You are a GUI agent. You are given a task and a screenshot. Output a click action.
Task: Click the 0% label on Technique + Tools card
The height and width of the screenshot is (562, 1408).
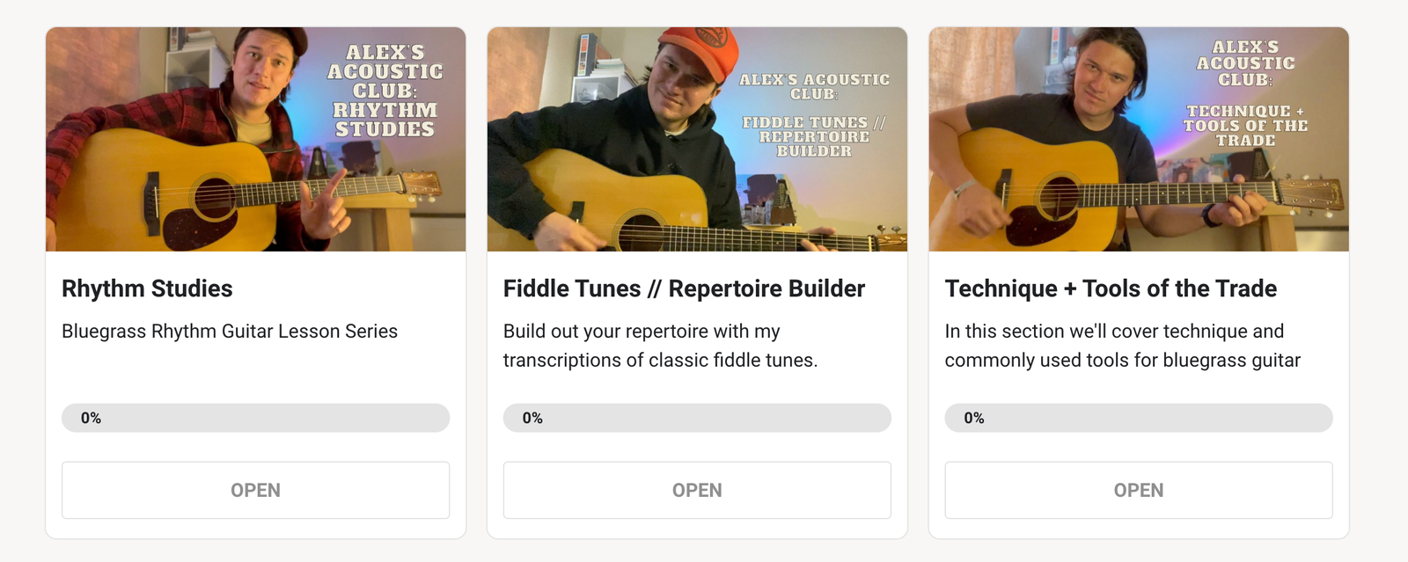click(974, 418)
